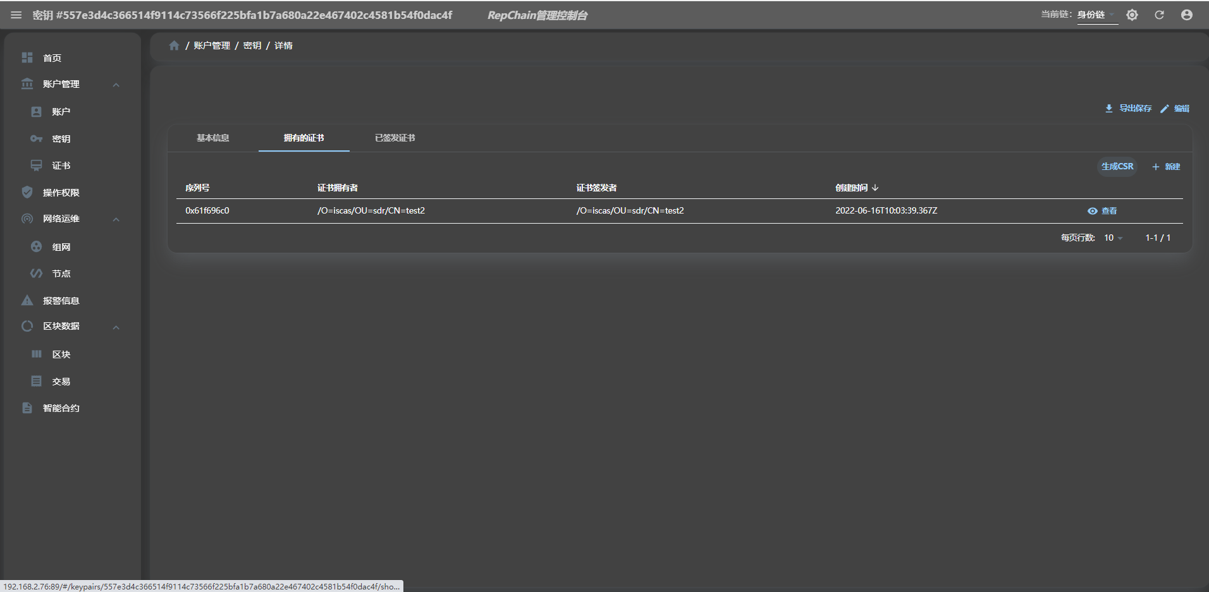The image size is (1209, 592).
Task: Click the 账户 person icon
Action: pos(36,112)
